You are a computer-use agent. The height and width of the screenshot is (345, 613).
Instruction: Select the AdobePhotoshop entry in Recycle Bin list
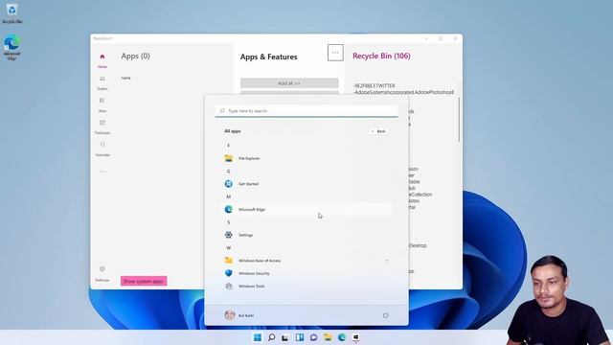click(x=403, y=92)
